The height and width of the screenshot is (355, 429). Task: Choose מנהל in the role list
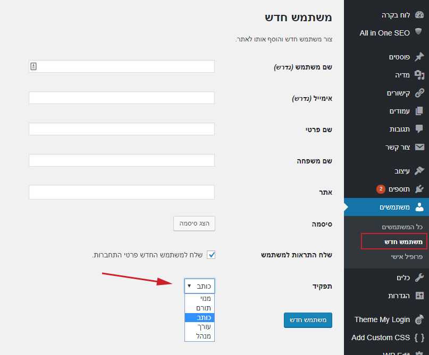(x=199, y=336)
